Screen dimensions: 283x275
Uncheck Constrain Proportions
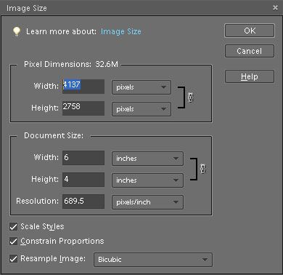[x=14, y=242]
